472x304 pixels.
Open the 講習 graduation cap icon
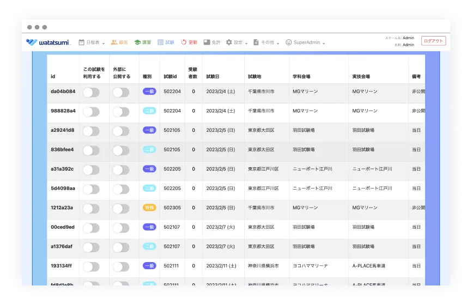click(x=137, y=42)
